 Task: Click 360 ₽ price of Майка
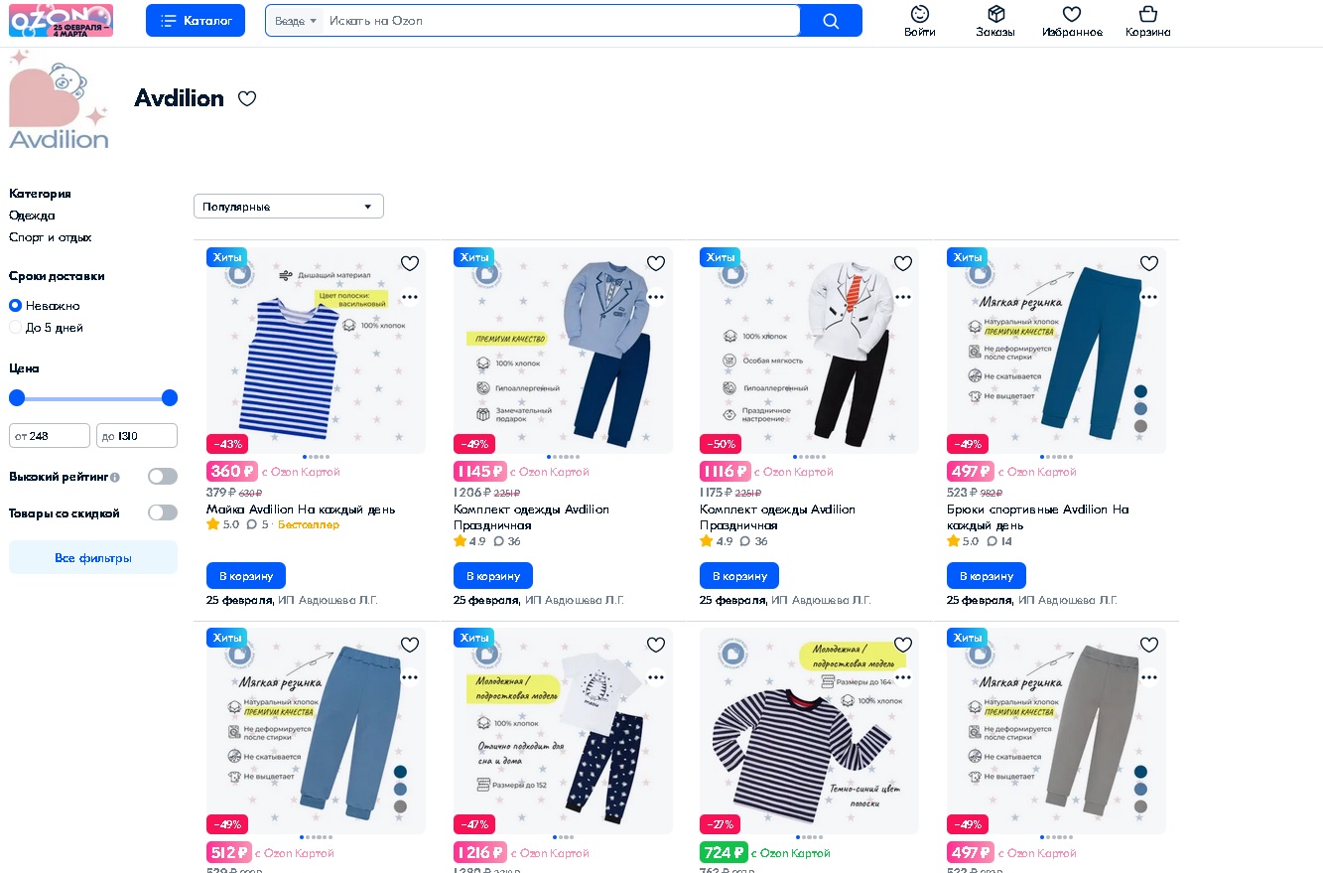[232, 472]
